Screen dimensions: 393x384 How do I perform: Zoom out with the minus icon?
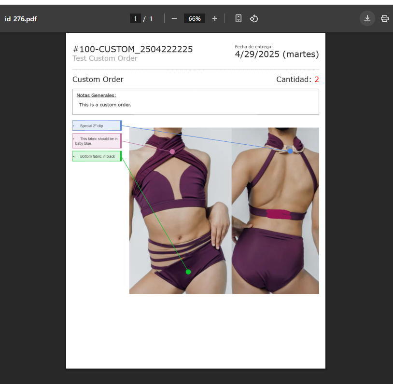point(174,18)
